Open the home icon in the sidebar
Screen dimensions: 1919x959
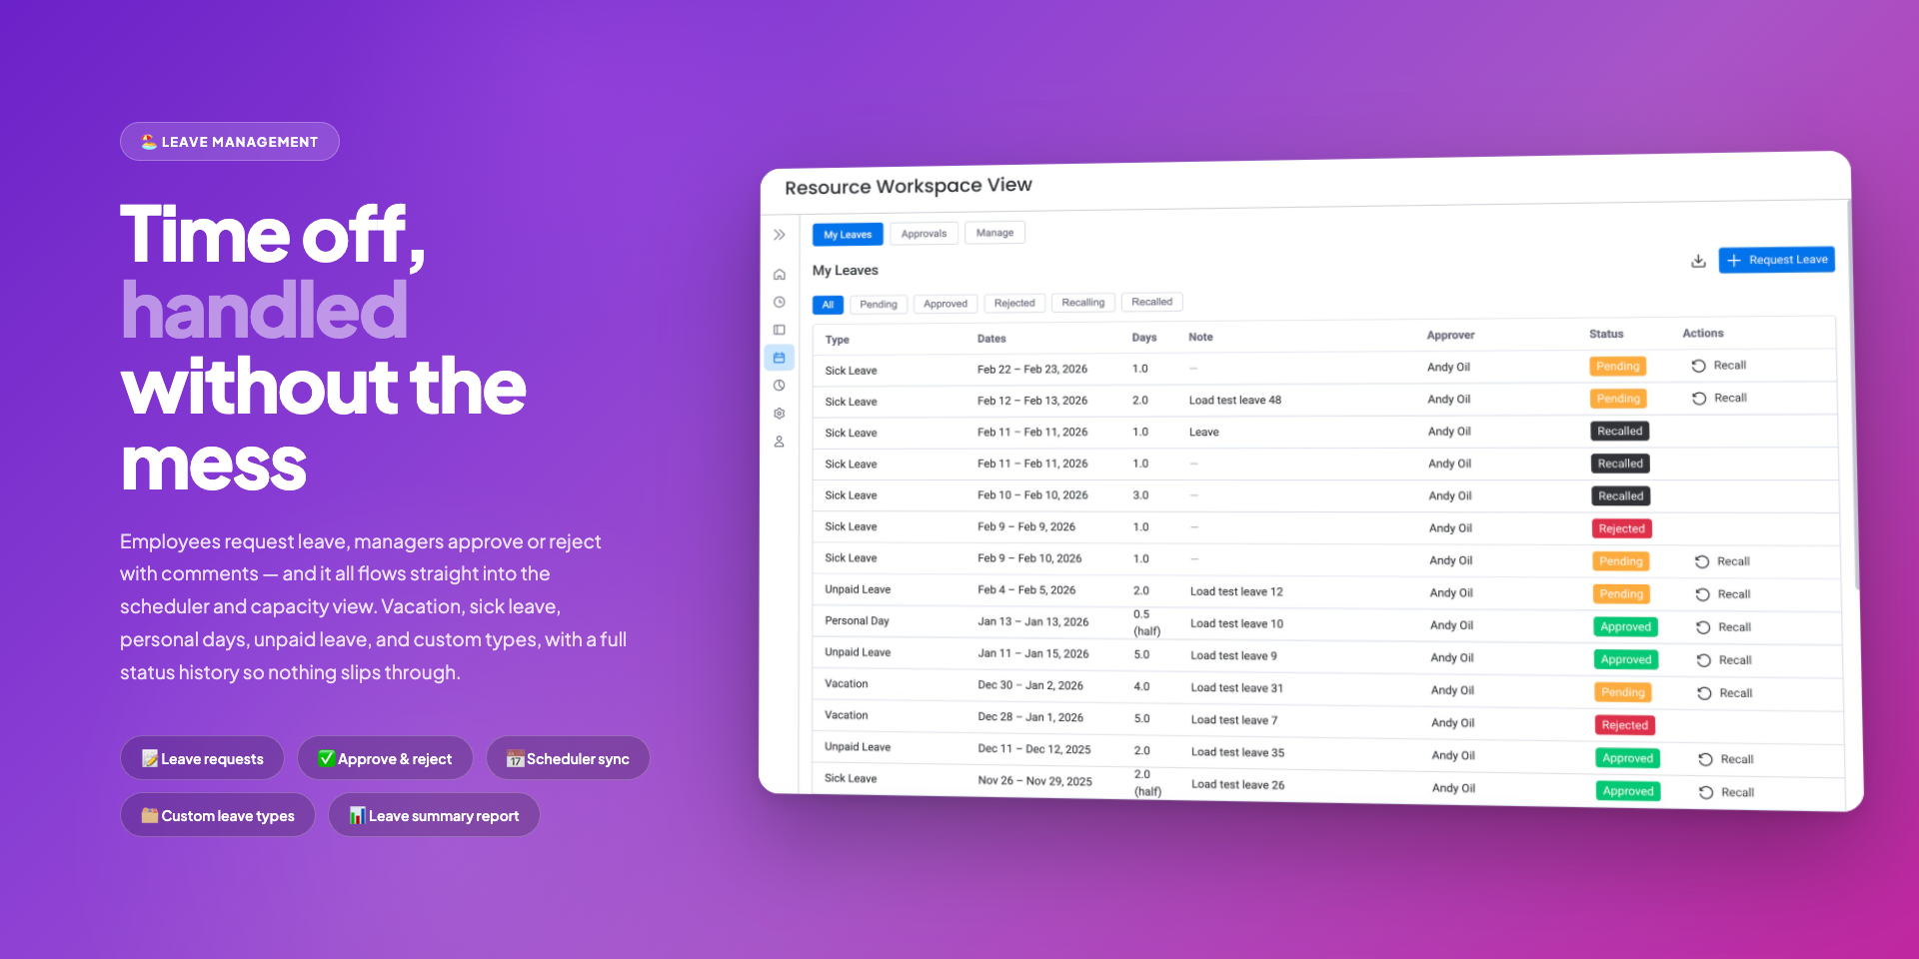coord(779,274)
